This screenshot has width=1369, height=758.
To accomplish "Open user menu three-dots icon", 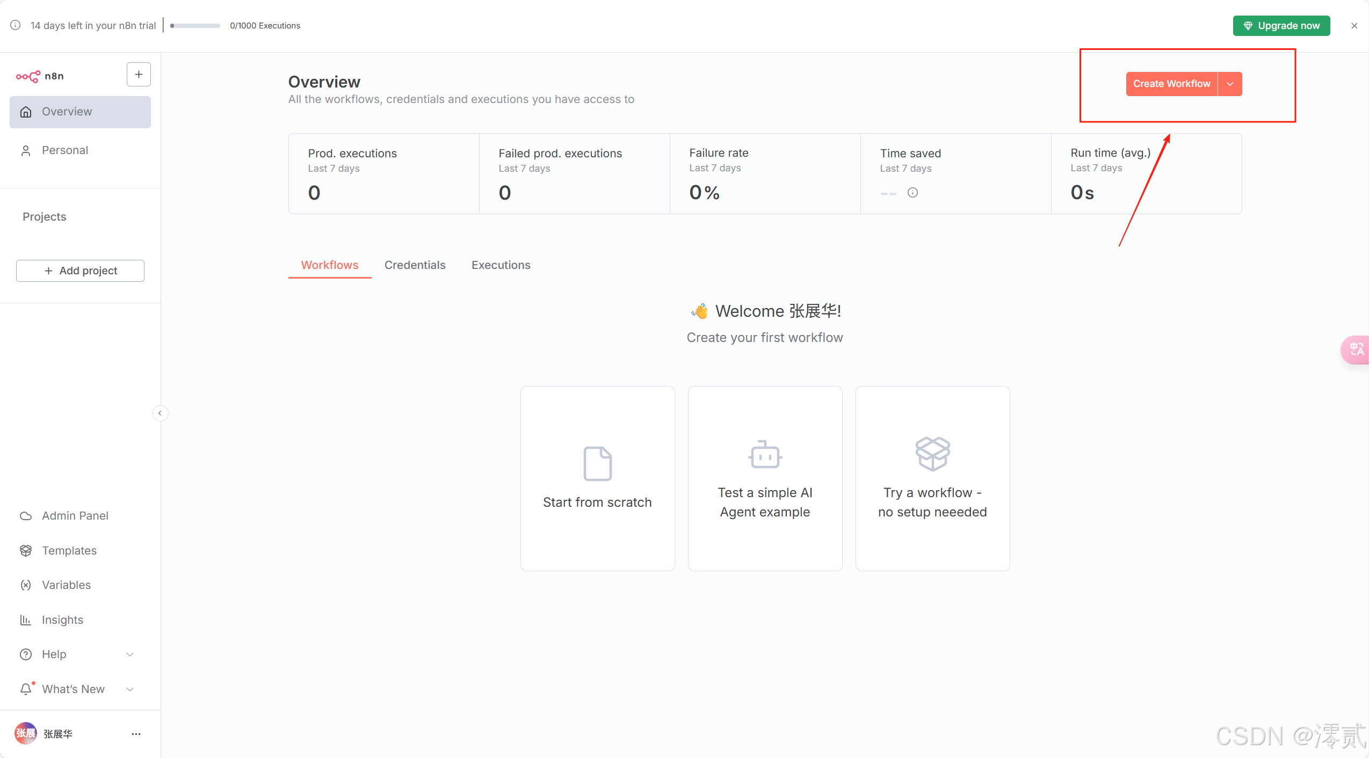I will pos(136,734).
